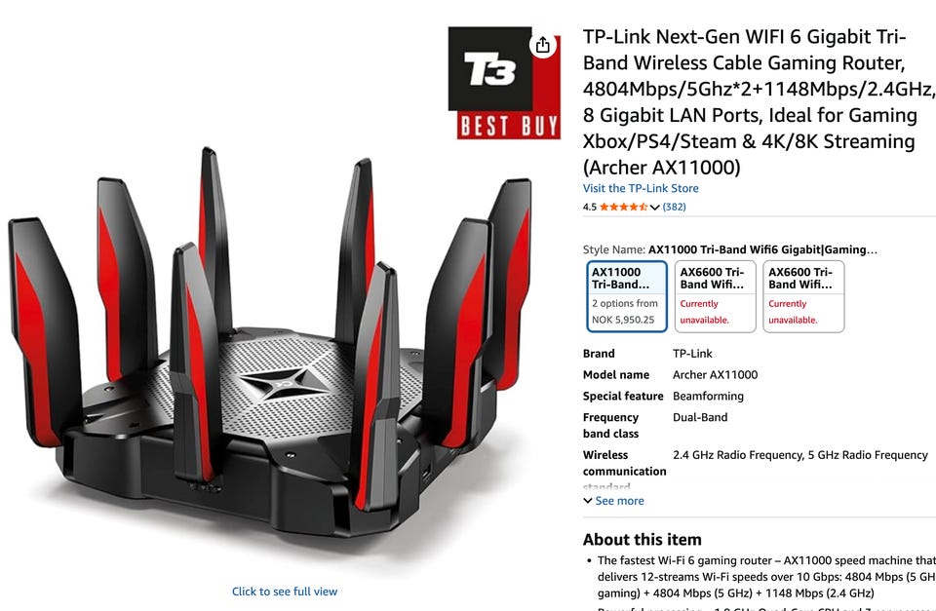936x611 pixels.
Task: Expand product details with See more
Action: (613, 501)
